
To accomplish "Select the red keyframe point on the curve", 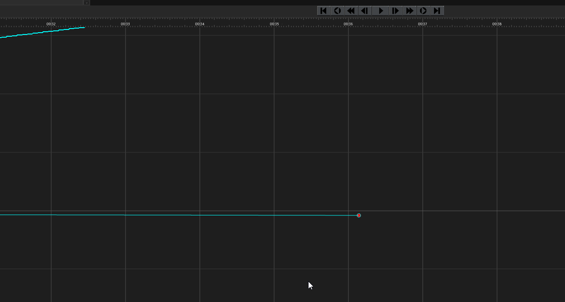I will coord(359,215).
